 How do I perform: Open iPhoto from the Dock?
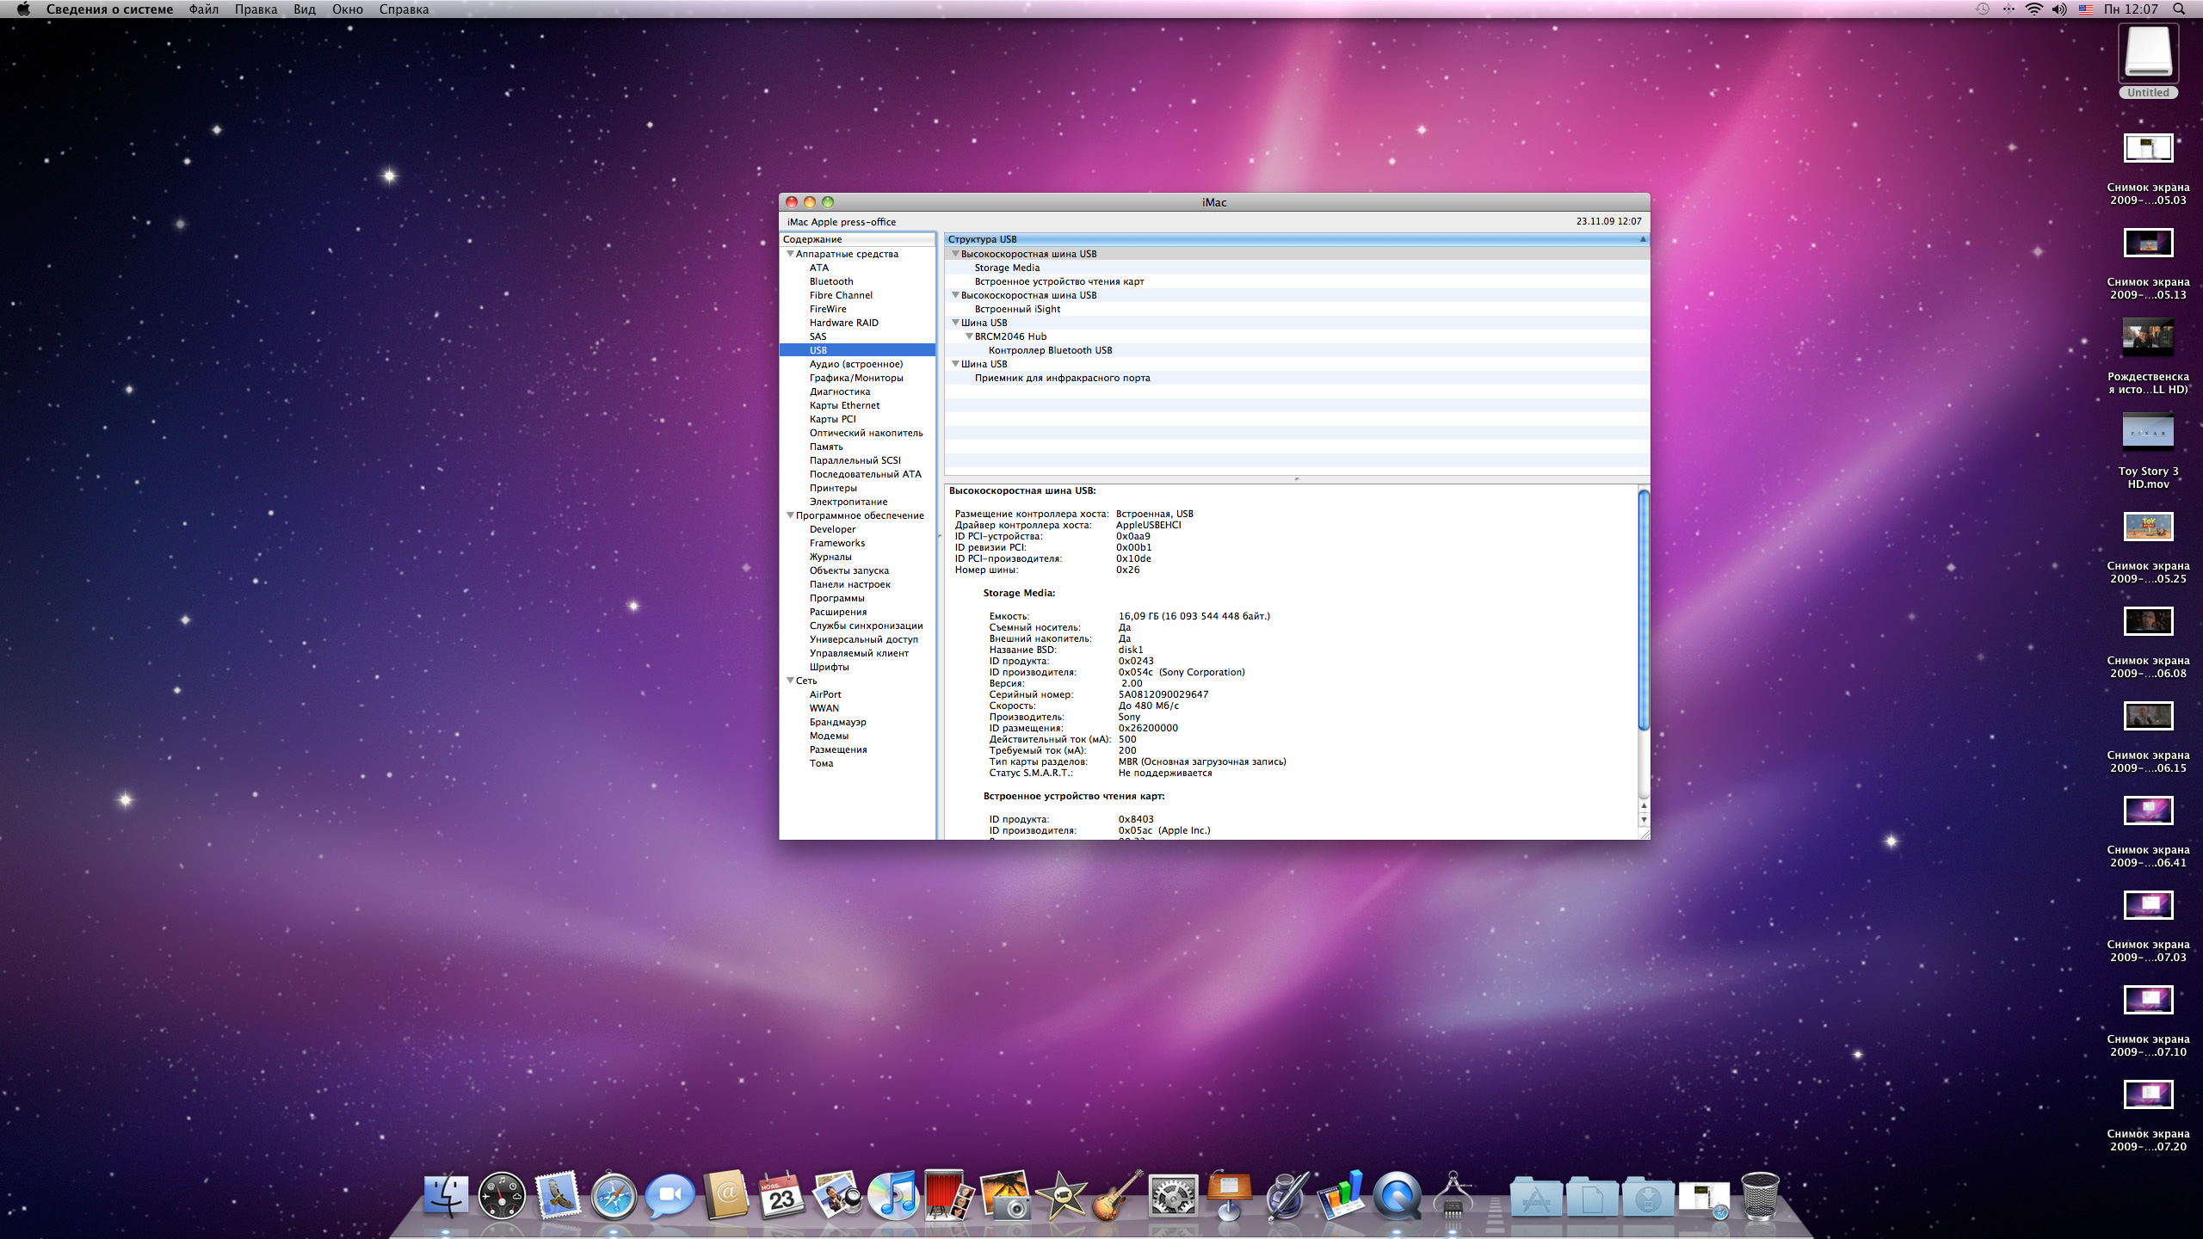(x=1005, y=1196)
